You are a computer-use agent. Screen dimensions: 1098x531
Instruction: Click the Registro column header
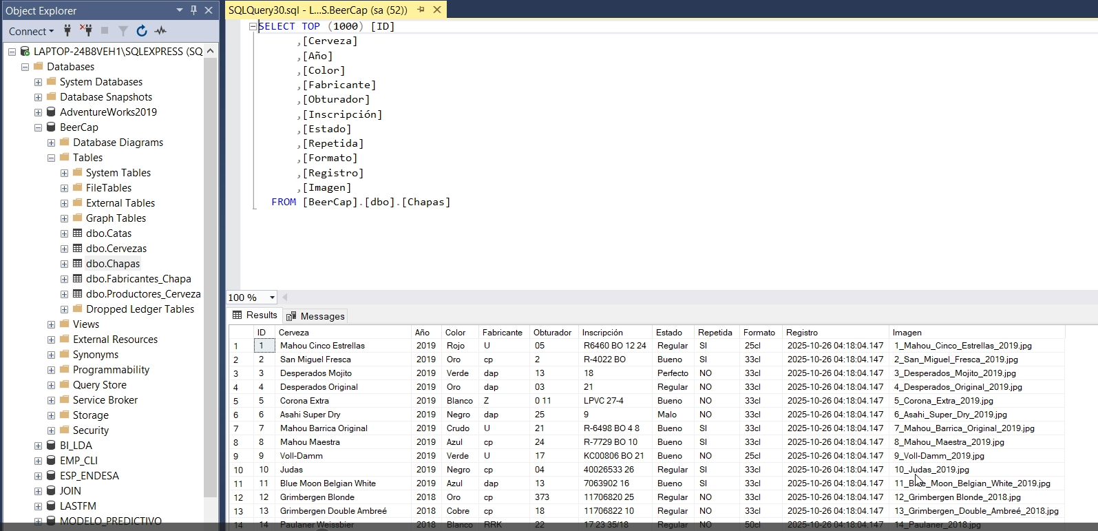pos(836,332)
